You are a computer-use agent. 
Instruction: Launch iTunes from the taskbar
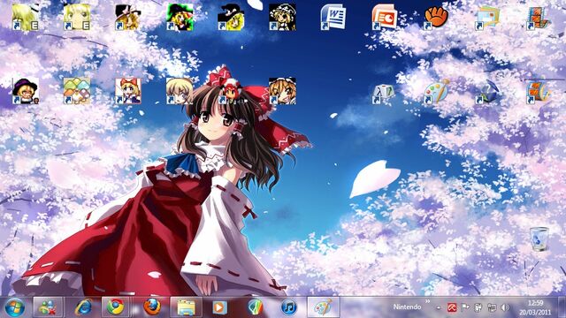pyautogui.click(x=289, y=307)
